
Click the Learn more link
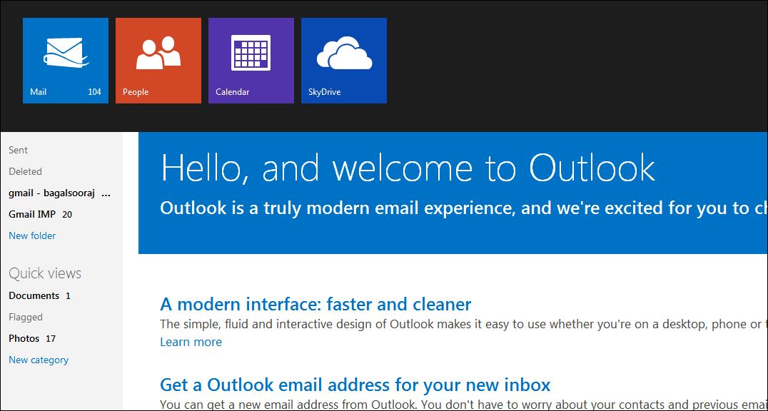tap(191, 342)
